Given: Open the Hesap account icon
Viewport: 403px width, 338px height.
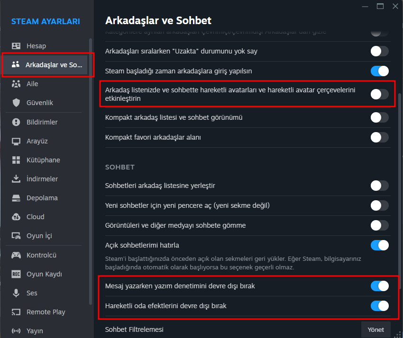Looking at the screenshot, I should click(16, 46).
